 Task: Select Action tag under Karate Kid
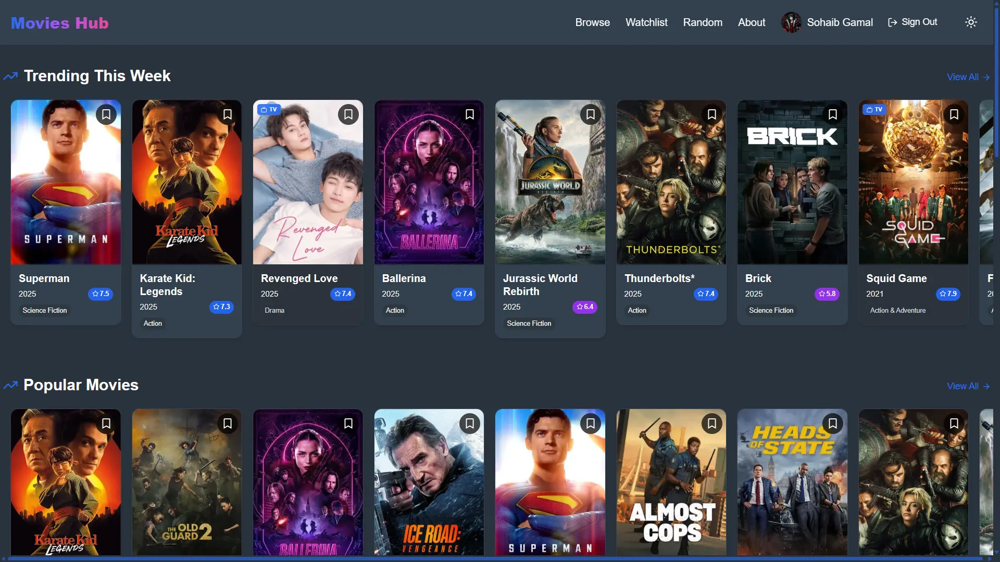coord(153,324)
